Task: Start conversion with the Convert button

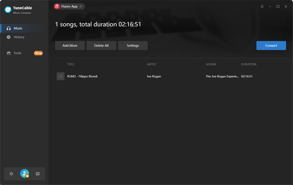Action: click(271, 46)
